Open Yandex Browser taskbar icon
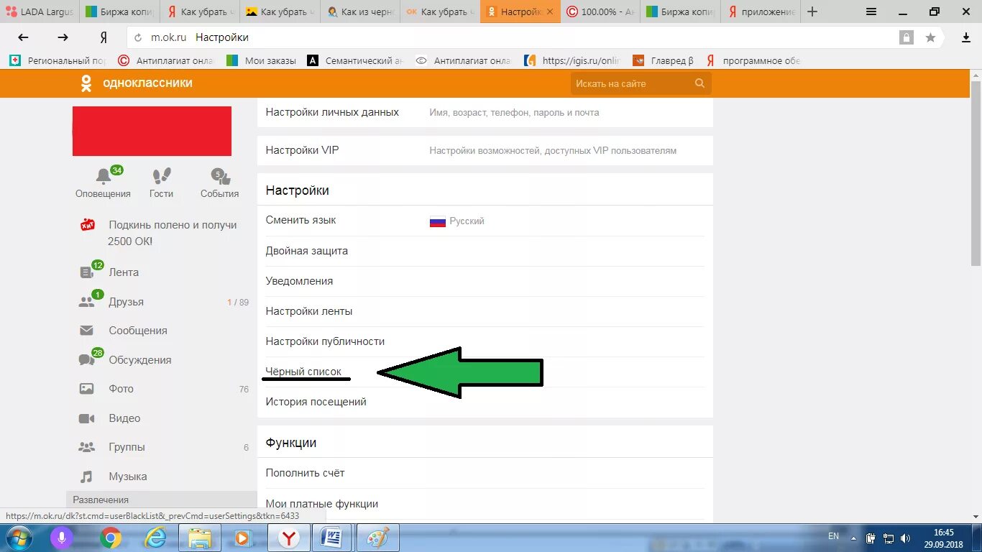 pyautogui.click(x=288, y=538)
